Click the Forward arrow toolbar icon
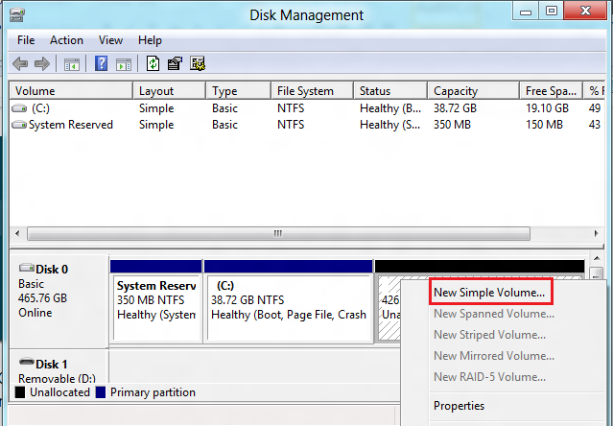 click(x=42, y=63)
